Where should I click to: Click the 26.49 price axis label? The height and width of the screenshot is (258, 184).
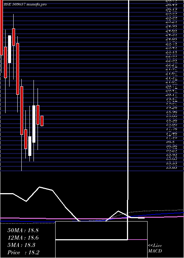171,5
